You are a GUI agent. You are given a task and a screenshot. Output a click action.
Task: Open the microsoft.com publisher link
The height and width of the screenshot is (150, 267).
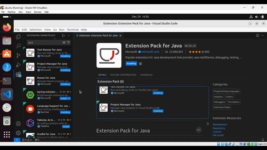[x=150, y=52]
